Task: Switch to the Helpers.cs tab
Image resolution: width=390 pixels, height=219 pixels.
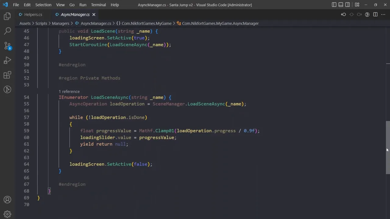Action: pos(33,15)
